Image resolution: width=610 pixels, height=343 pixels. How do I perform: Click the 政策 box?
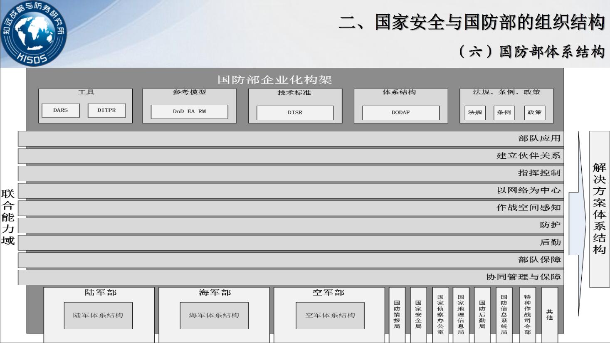(x=534, y=113)
